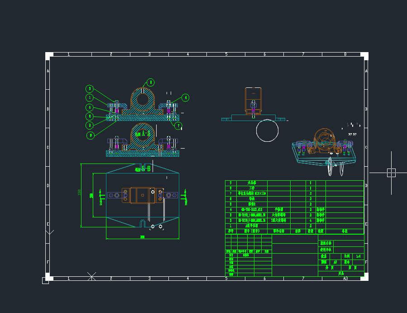This screenshot has height=313, width=407.
Task: Click part balloon number 2 beside the section view
Action: [90, 125]
